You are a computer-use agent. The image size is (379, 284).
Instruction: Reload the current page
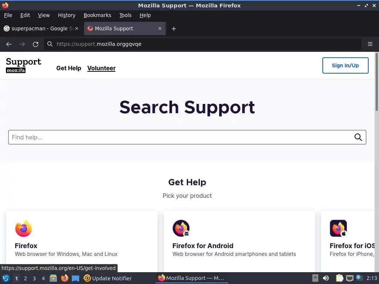click(36, 44)
